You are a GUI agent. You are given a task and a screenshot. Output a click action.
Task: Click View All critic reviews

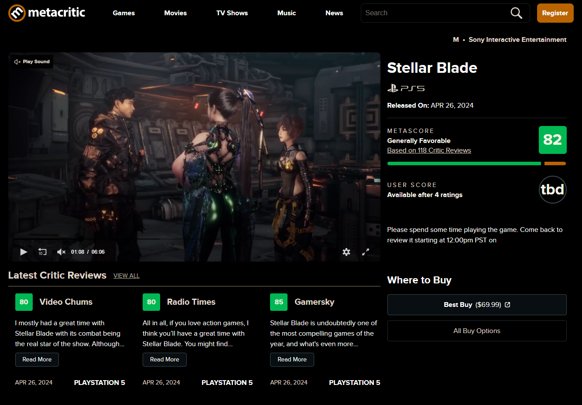pyautogui.click(x=127, y=276)
